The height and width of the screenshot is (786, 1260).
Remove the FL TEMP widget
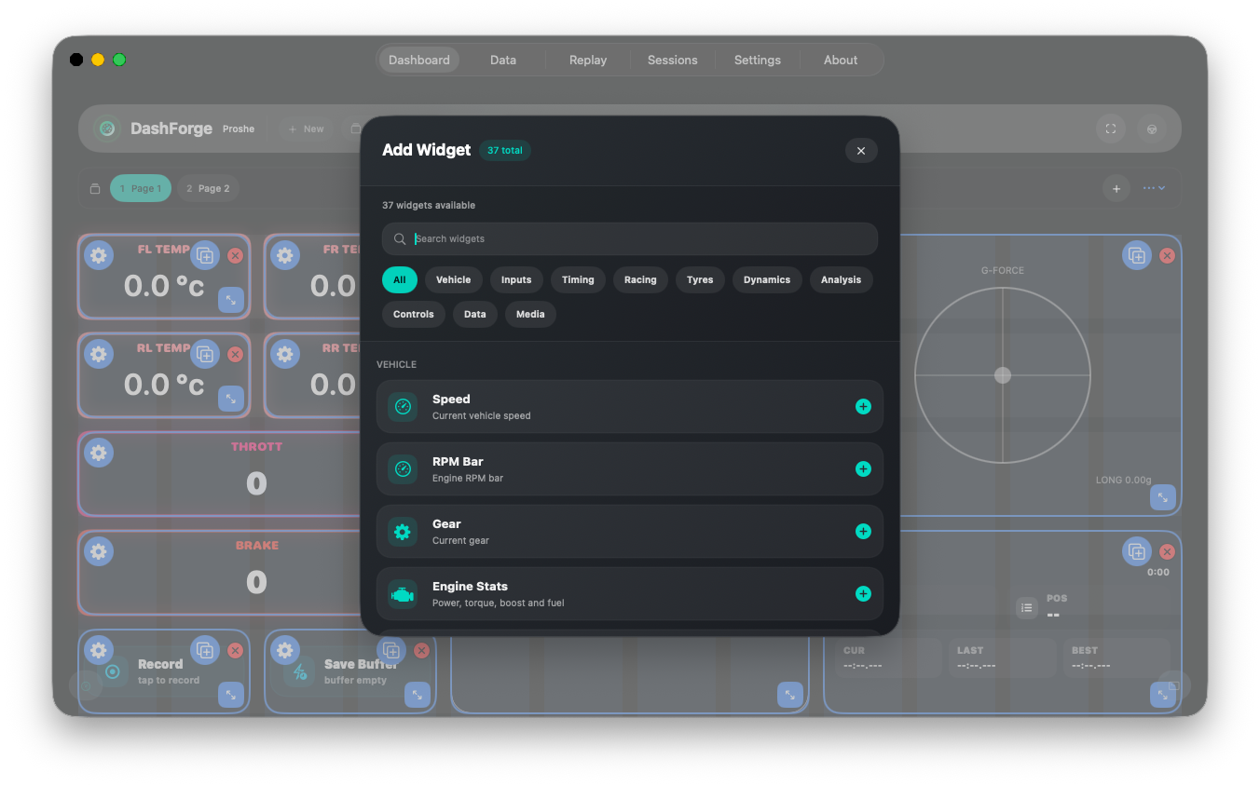tap(235, 255)
